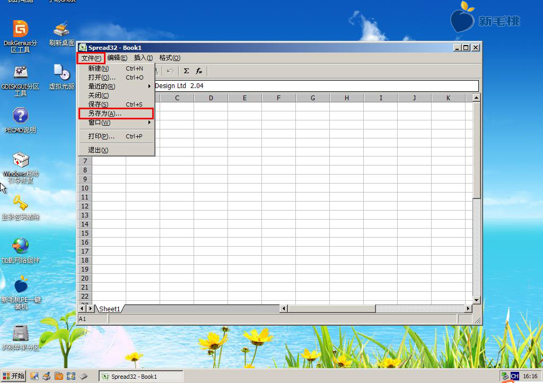Open the GDISKGUI分区工具 desktop icon

pyautogui.click(x=21, y=80)
